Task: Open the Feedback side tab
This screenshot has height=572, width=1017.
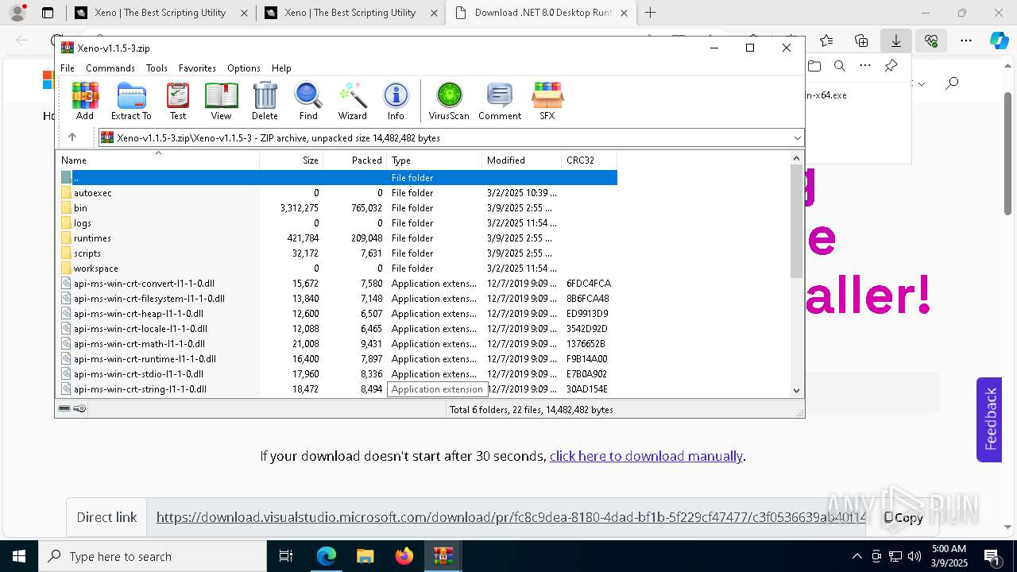Action: coord(989,419)
